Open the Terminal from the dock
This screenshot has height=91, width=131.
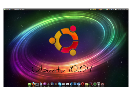coord(37,84)
